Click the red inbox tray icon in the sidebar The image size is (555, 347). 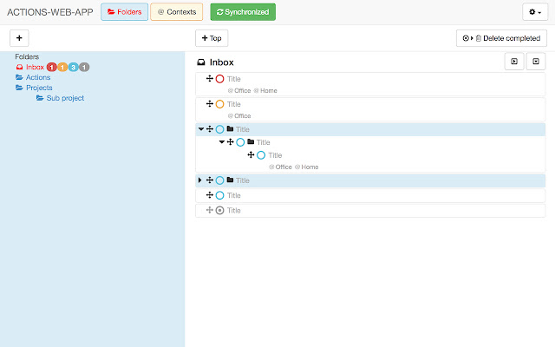tap(19, 67)
